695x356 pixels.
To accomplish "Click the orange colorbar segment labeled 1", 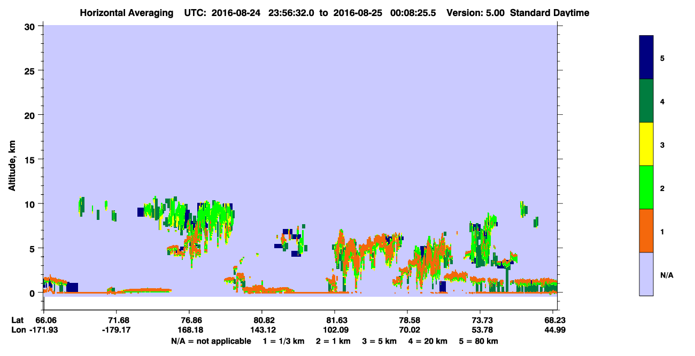I will click(x=646, y=231).
